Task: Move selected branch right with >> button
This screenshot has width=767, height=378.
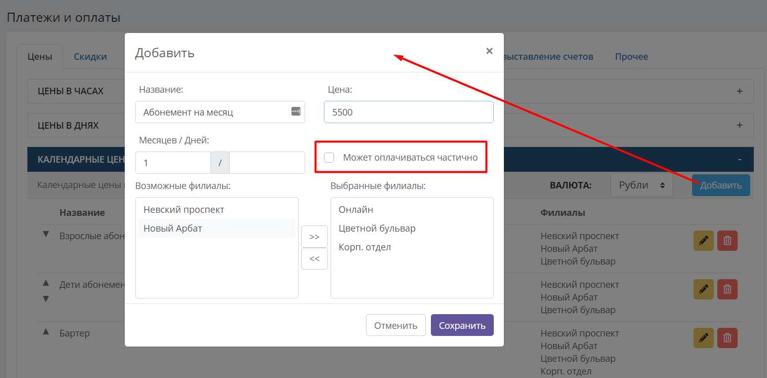Action: click(x=314, y=237)
